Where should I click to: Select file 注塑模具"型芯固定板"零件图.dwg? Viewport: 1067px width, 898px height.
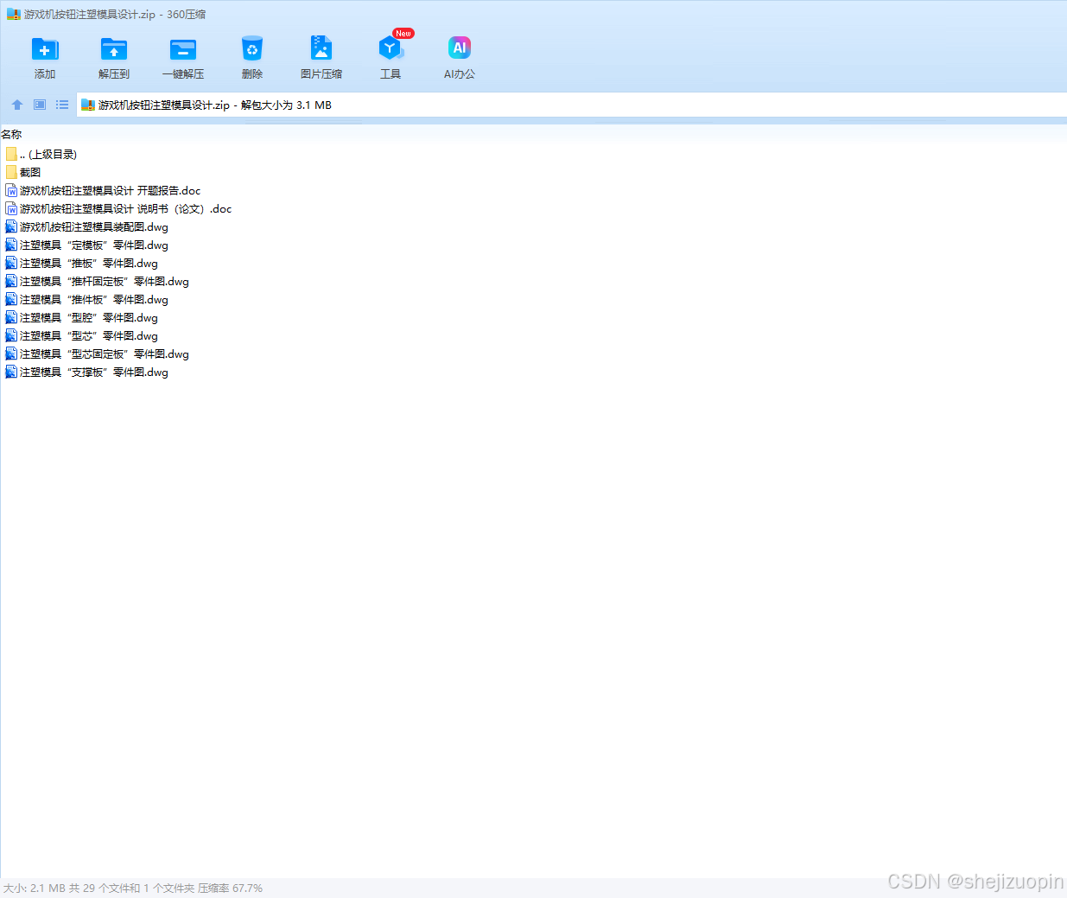(105, 353)
